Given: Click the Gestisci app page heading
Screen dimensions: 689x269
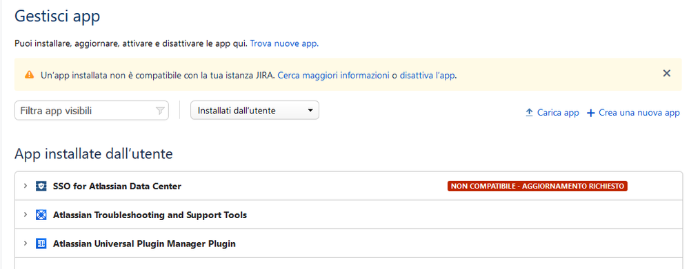Looking at the screenshot, I should click(x=57, y=17).
